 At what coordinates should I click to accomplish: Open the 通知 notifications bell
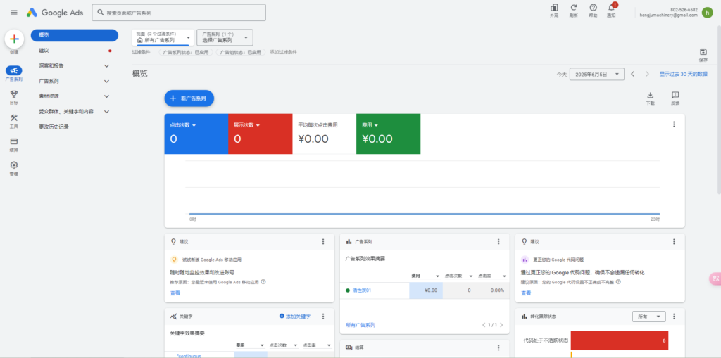point(612,7)
